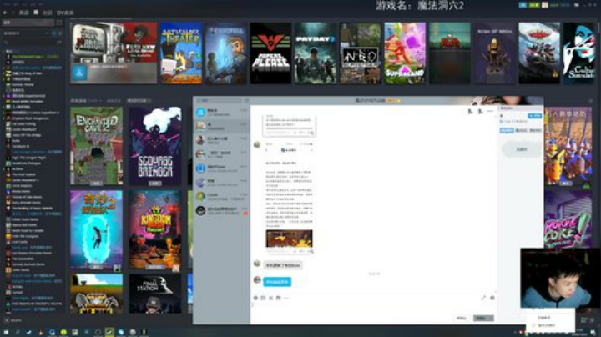This screenshot has height=337, width=601.
Task: Open more tools dots in chat toolbar
Action: click(286, 298)
